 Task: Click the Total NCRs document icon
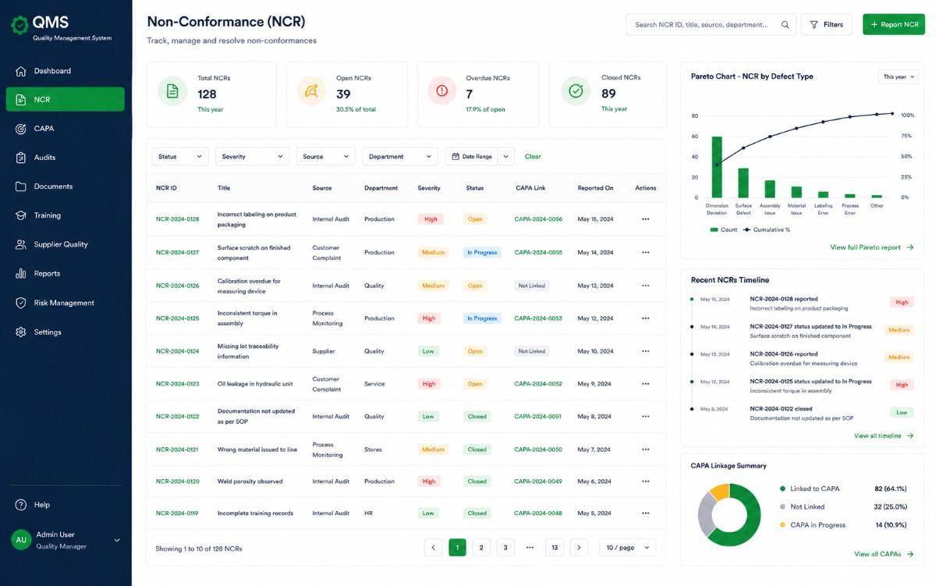[172, 91]
